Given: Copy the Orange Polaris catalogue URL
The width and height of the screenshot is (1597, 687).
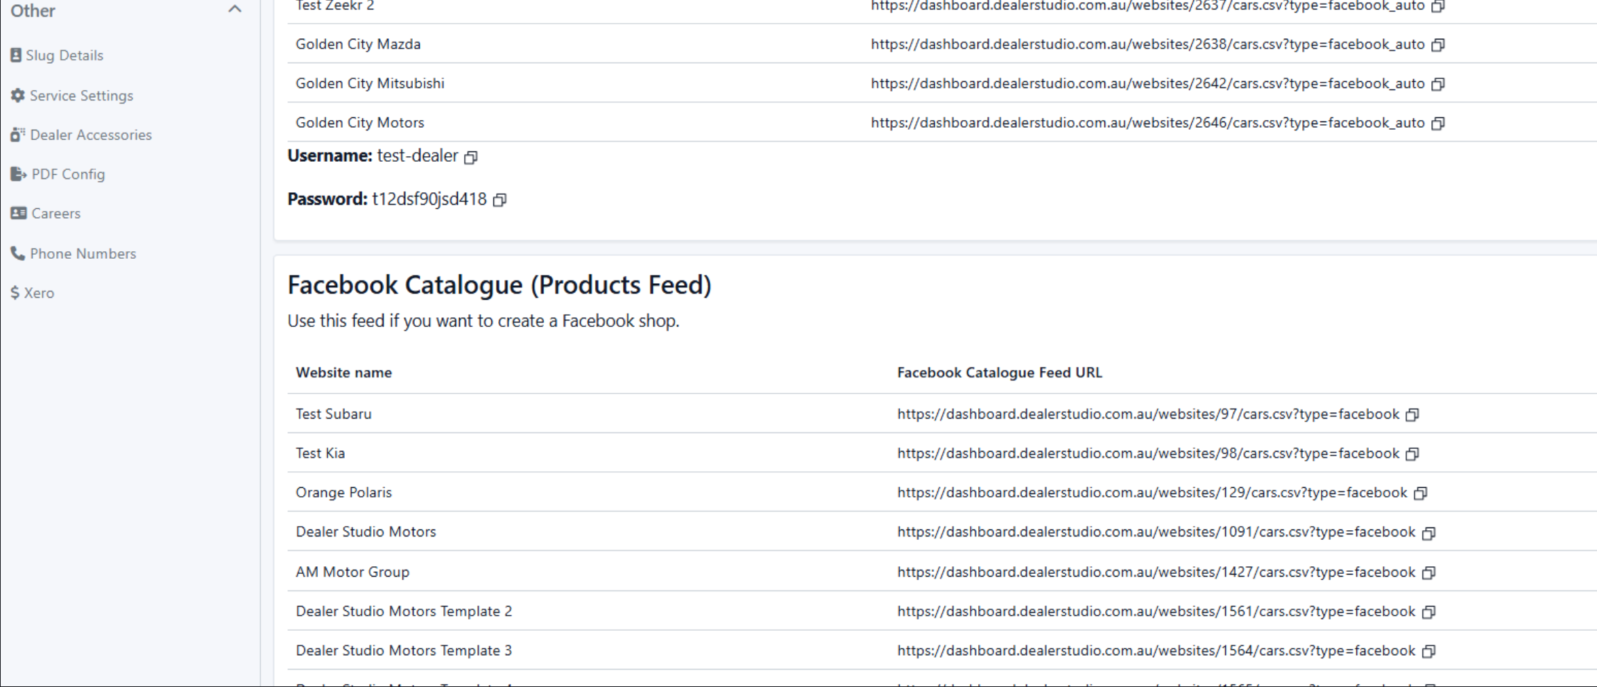Looking at the screenshot, I should point(1421,493).
